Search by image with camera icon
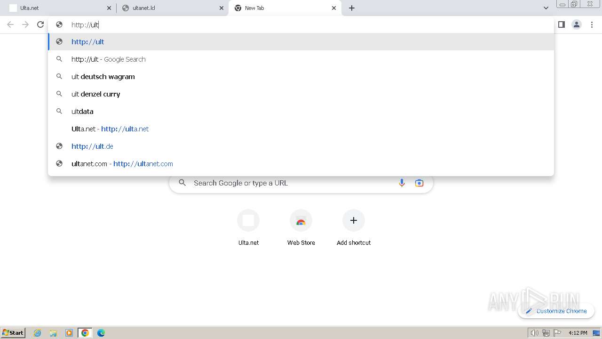602x339 pixels. pyautogui.click(x=419, y=183)
